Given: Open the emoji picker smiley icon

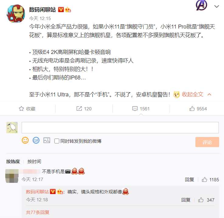Looking at the screenshot, I should coord(25,140).
